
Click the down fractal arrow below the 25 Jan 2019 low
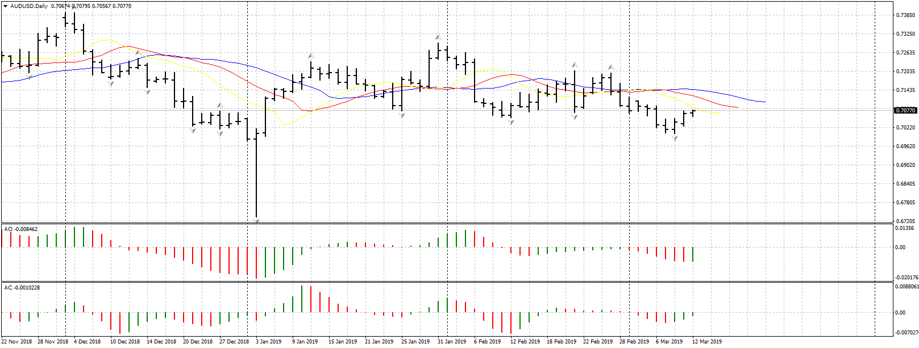[x=402, y=115]
